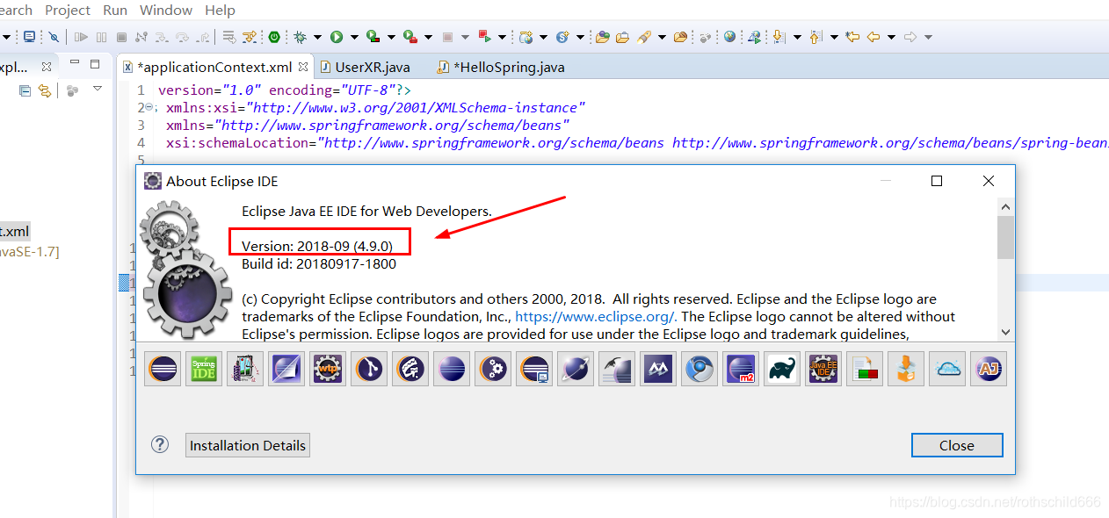Viewport: 1109px width, 518px height.
Task: Click the Installation Details button
Action: [248, 445]
